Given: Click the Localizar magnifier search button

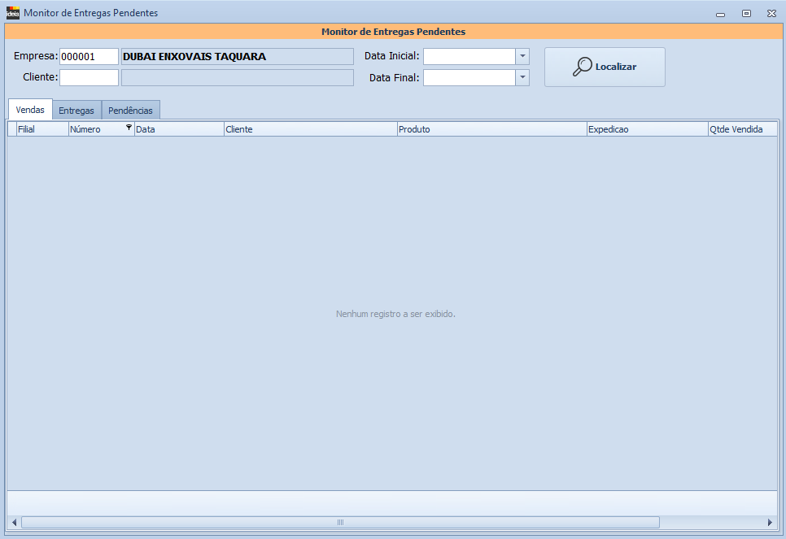Looking at the screenshot, I should 605,67.
